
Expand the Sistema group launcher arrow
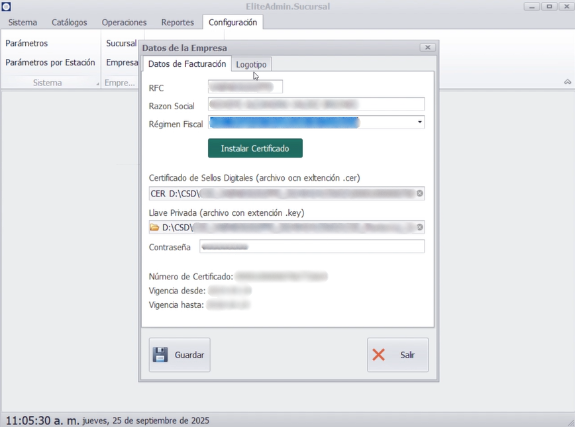97,84
